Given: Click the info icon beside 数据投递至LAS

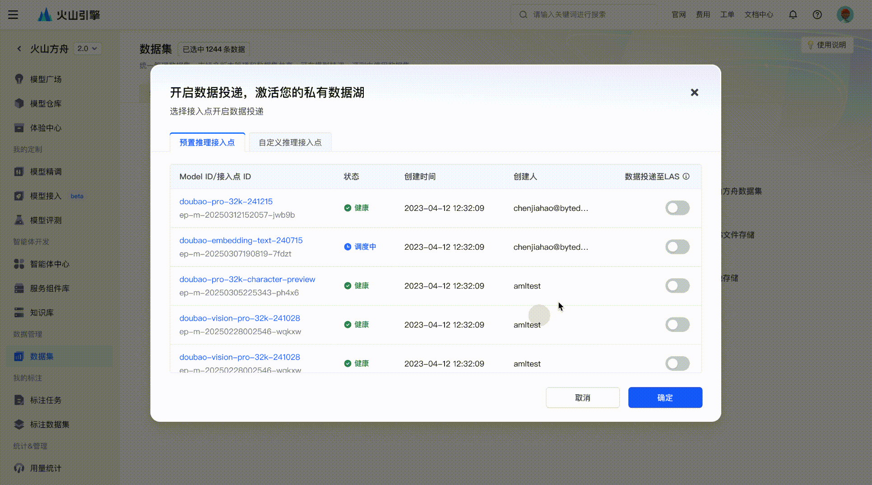Looking at the screenshot, I should 686,177.
